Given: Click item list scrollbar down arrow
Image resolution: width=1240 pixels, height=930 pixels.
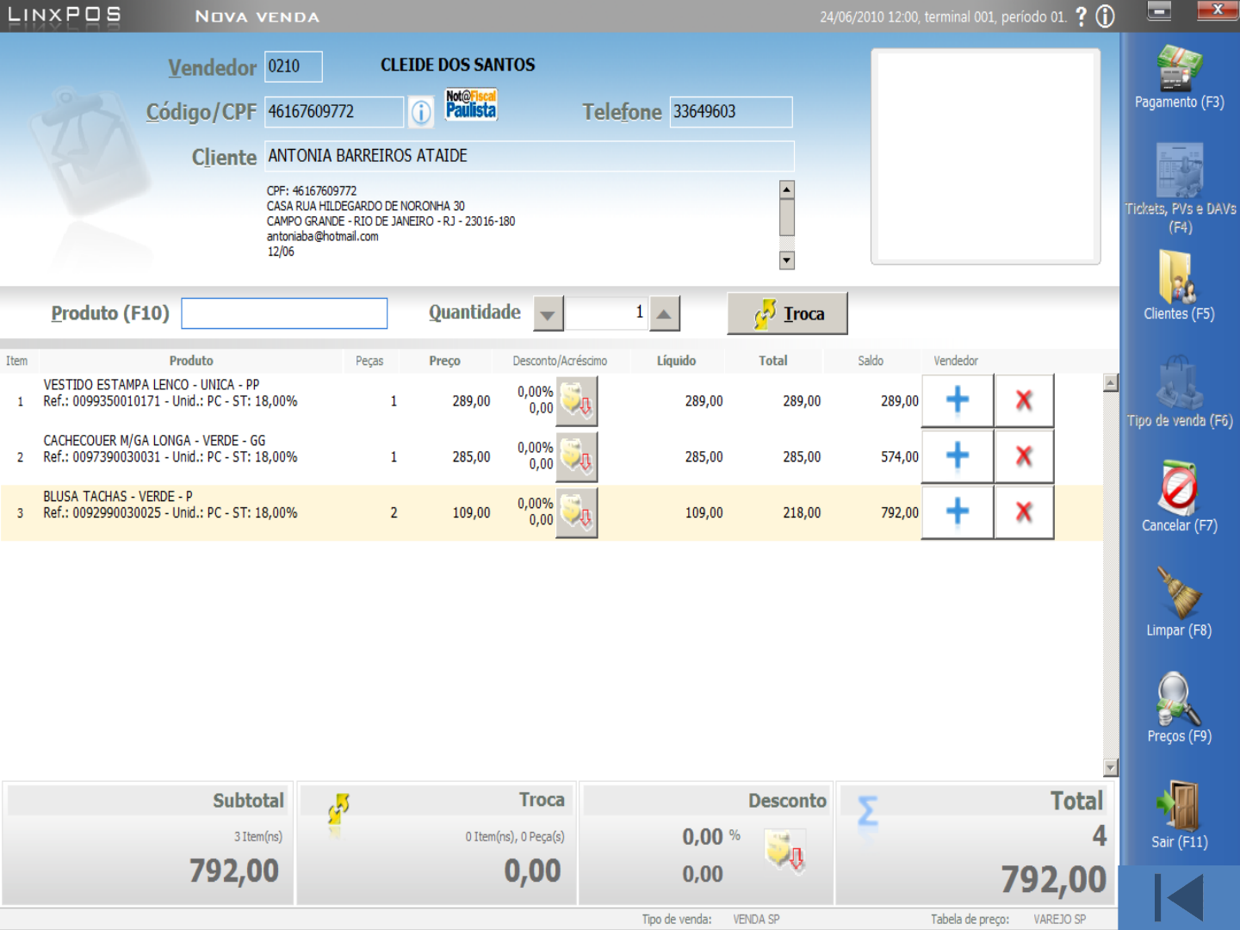Looking at the screenshot, I should 1111,767.
